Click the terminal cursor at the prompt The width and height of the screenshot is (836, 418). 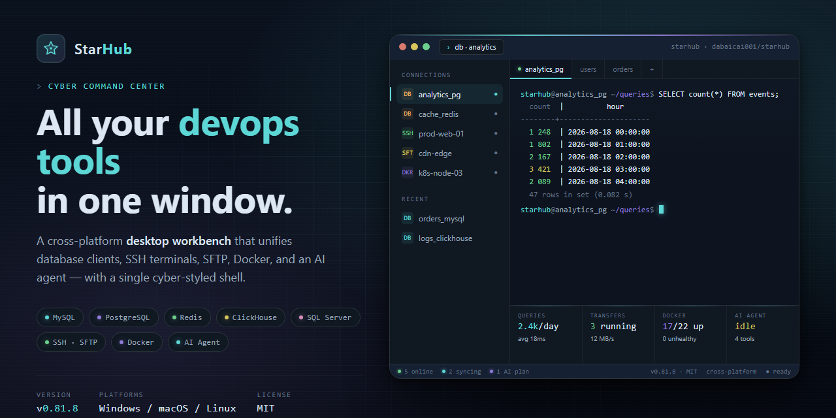click(x=661, y=210)
